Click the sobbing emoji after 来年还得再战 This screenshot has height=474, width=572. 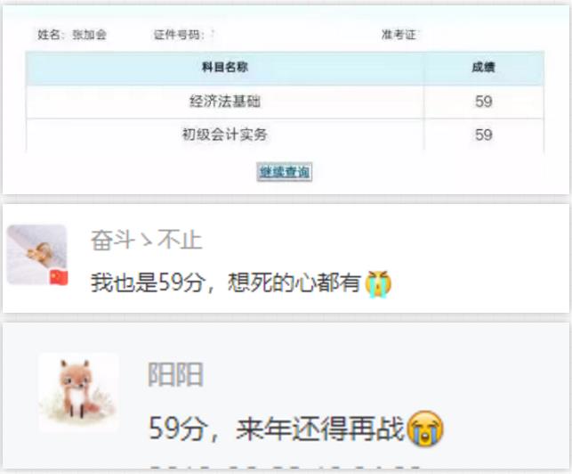click(x=424, y=429)
